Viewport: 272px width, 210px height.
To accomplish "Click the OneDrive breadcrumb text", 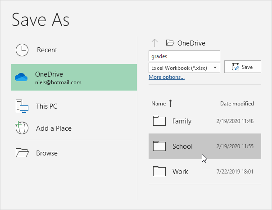I will point(191,43).
